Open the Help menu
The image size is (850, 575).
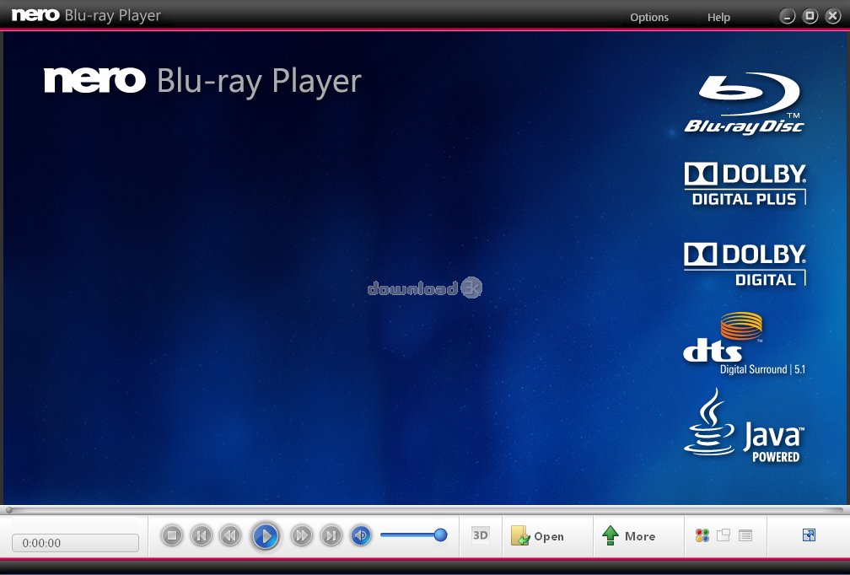tap(718, 18)
